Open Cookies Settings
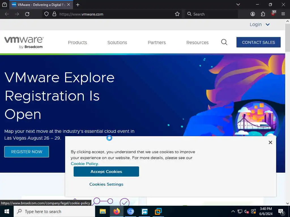The width and height of the screenshot is (290, 217). point(106,184)
